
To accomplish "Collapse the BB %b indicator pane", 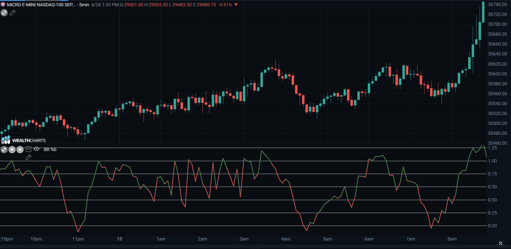I will pyautogui.click(x=29, y=149).
